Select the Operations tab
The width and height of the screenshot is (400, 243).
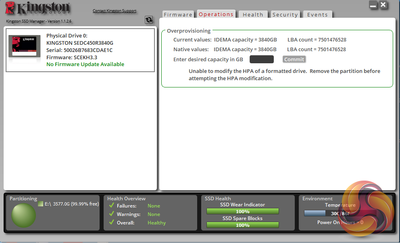click(216, 14)
